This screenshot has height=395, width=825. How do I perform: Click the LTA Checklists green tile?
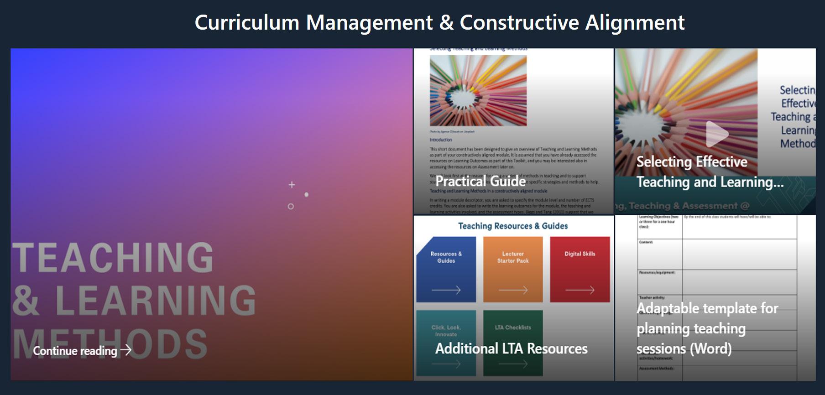tap(513, 343)
